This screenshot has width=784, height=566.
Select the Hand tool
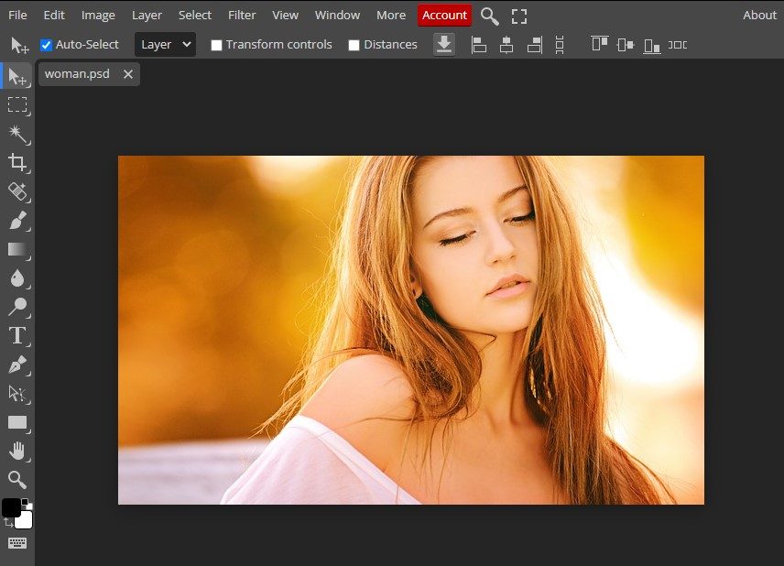(x=16, y=451)
